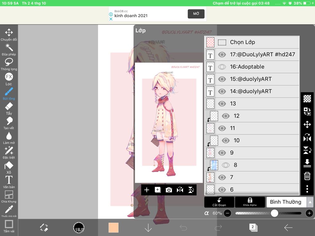Undo the last action
315x236 pixels.
[183, 228]
